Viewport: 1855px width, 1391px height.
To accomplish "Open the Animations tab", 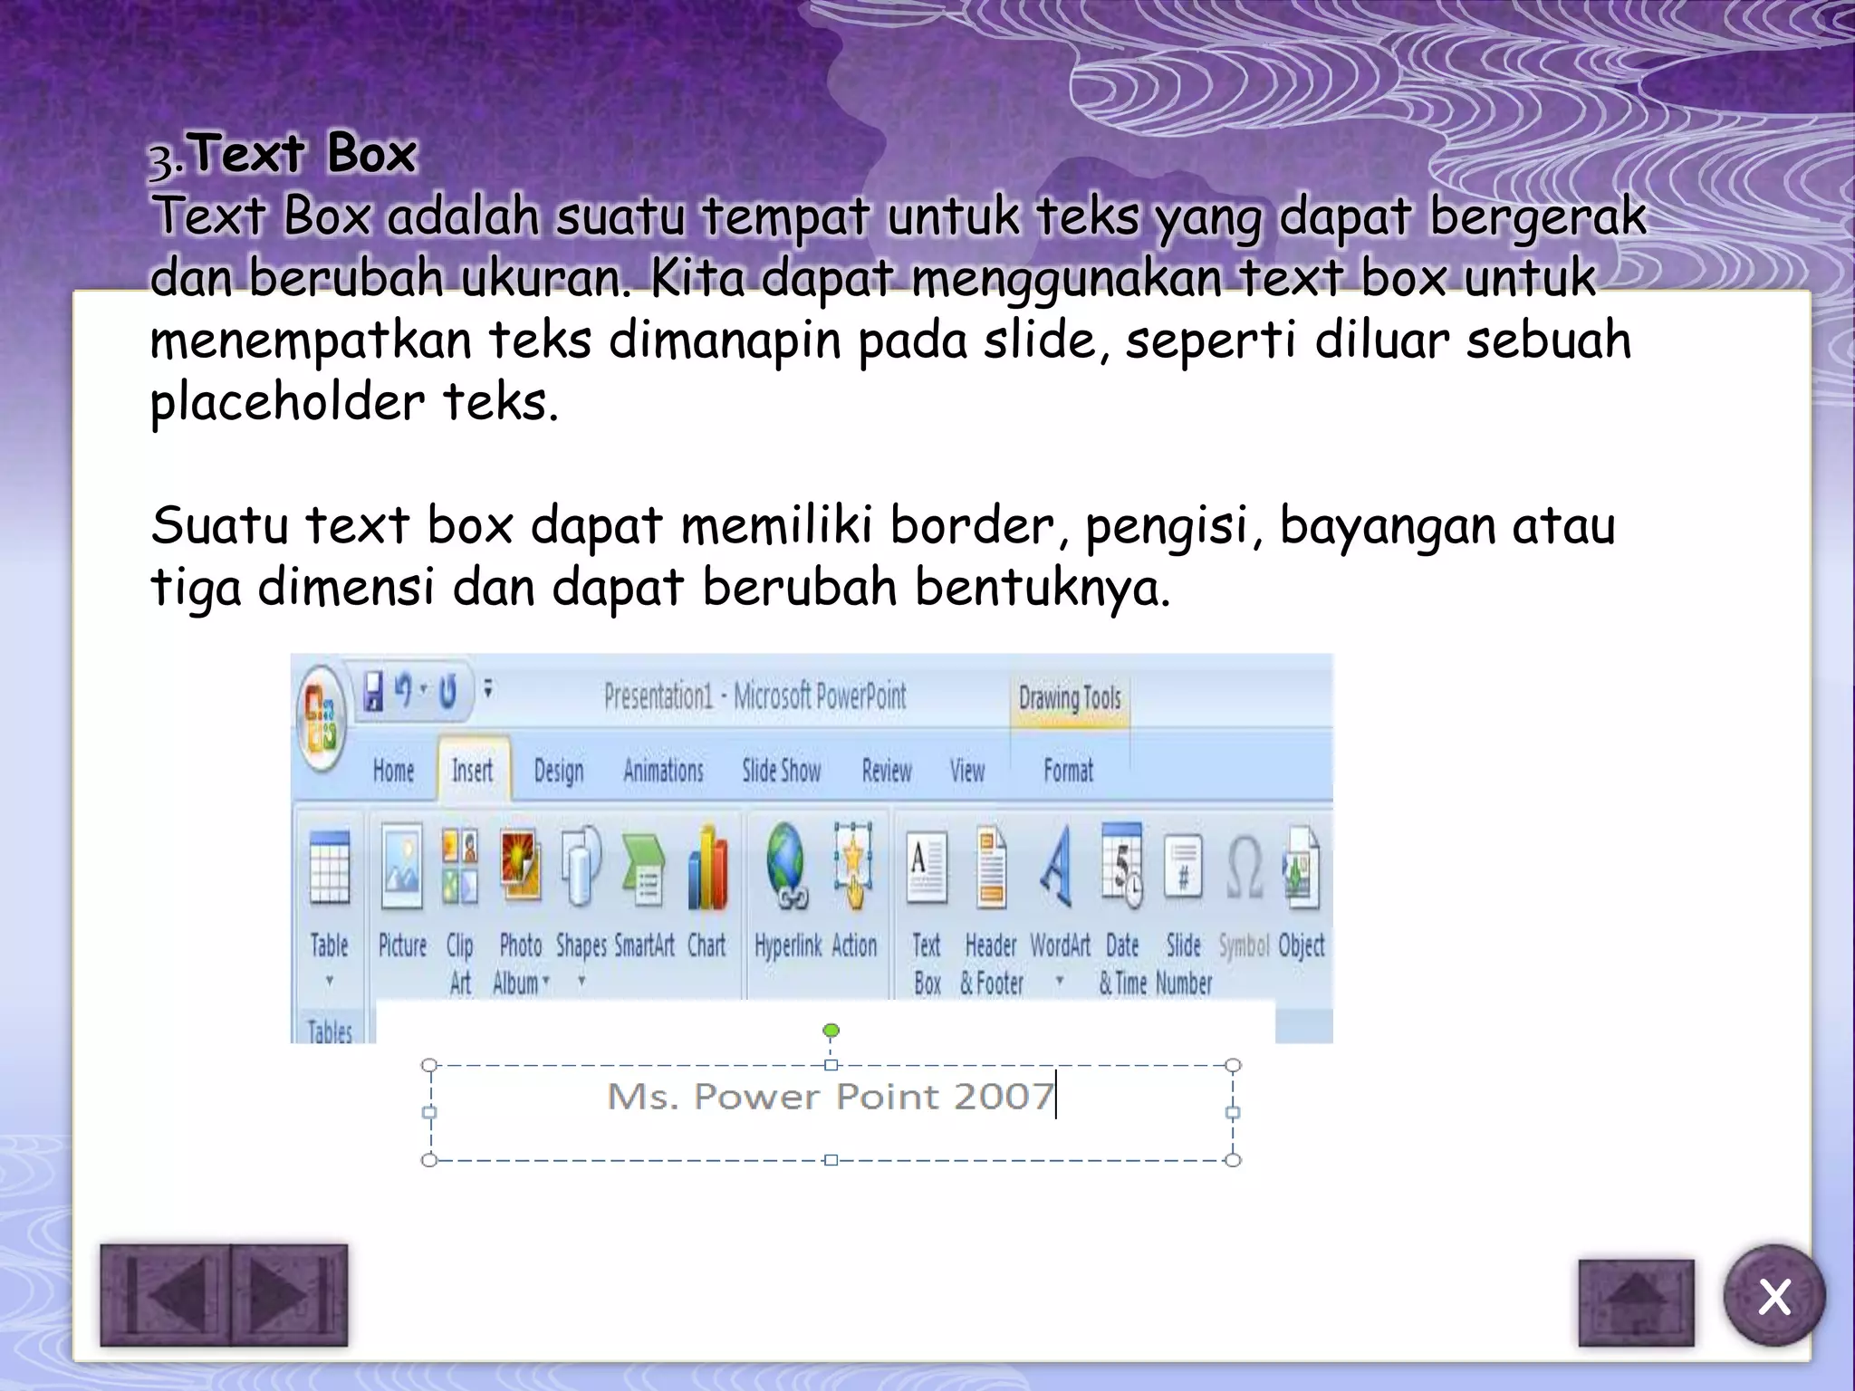I will pos(663,771).
